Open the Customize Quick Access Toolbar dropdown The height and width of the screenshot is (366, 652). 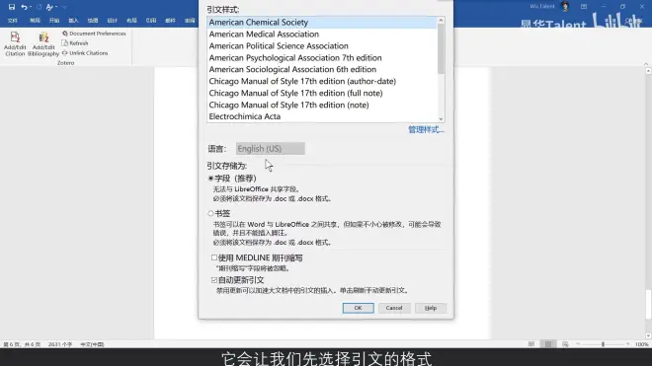pos(64,7)
